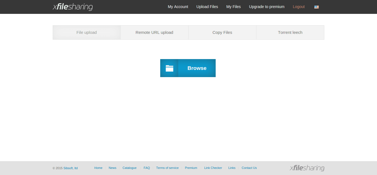The image size is (377, 175).
Task: Click the xfilesharing logo in the header
Action: coord(72,7)
